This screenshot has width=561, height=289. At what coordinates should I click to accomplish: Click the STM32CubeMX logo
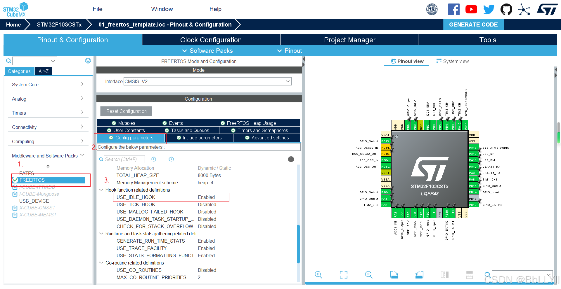(x=15, y=9)
